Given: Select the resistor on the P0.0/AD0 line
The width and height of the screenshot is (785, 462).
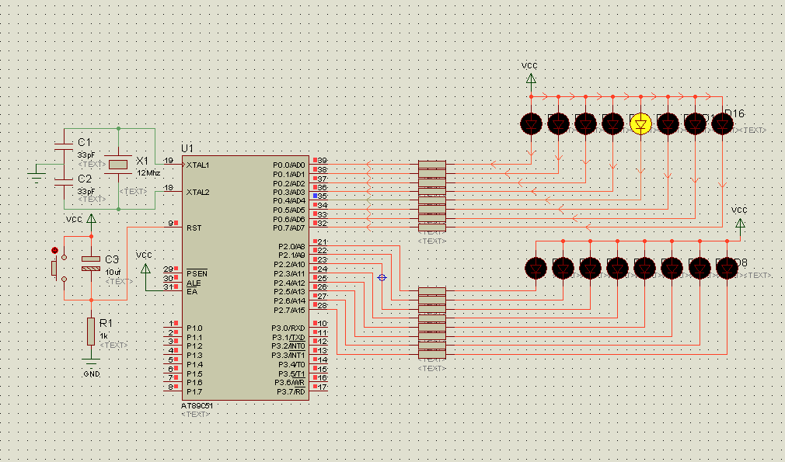Looking at the screenshot, I should tap(432, 164).
